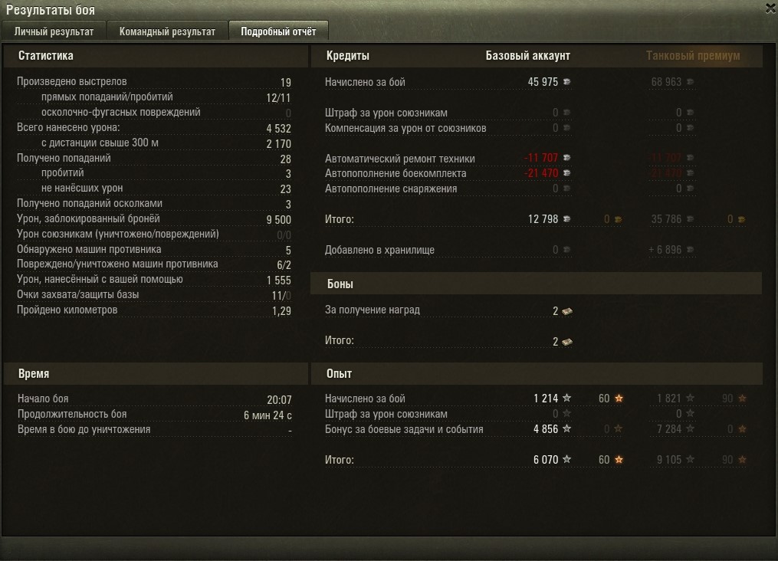Screen dimensions: 778x561
Task: Click the Танковый премиум column header
Action: pos(693,55)
